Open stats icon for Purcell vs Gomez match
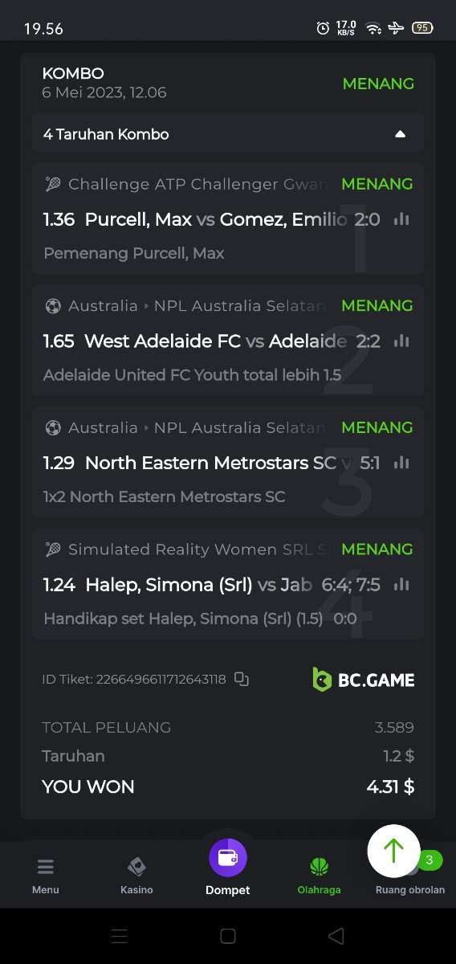 click(401, 219)
